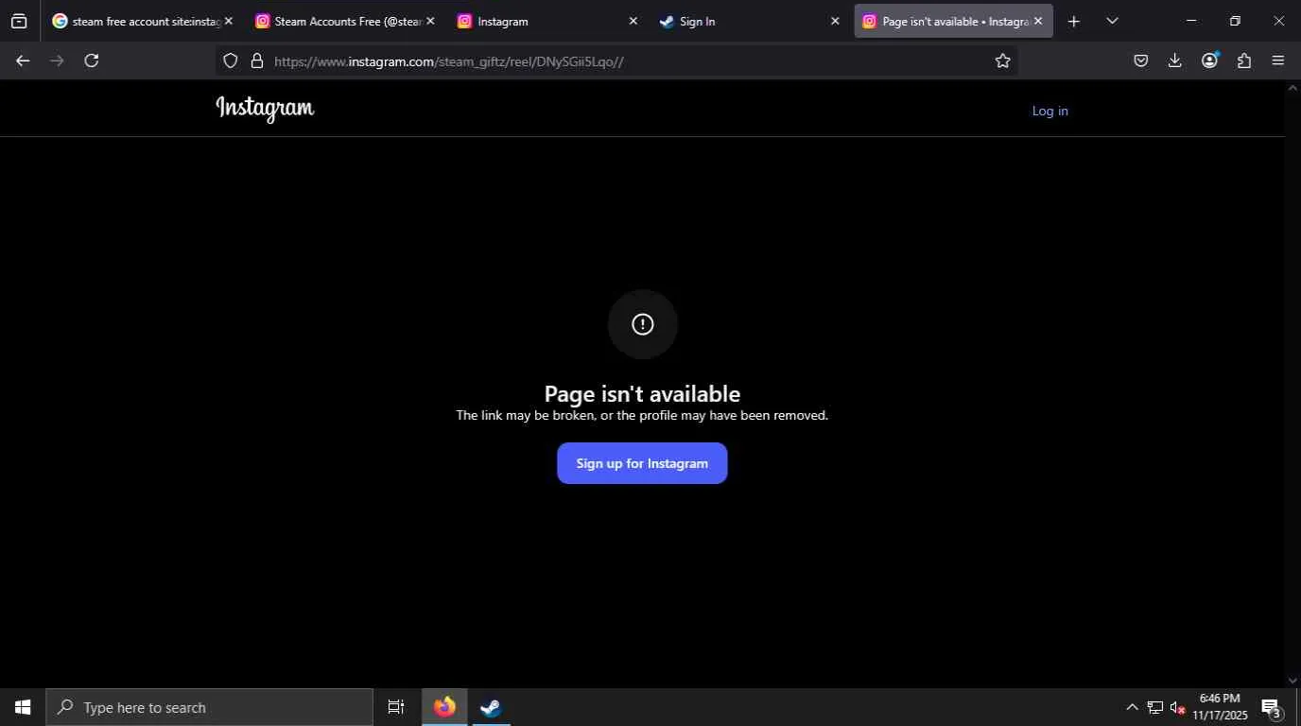Show hidden system tray icons

point(1132,707)
